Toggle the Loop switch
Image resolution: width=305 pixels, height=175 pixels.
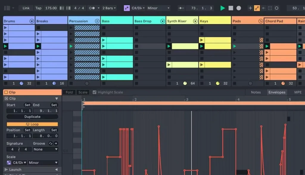tap(32, 124)
